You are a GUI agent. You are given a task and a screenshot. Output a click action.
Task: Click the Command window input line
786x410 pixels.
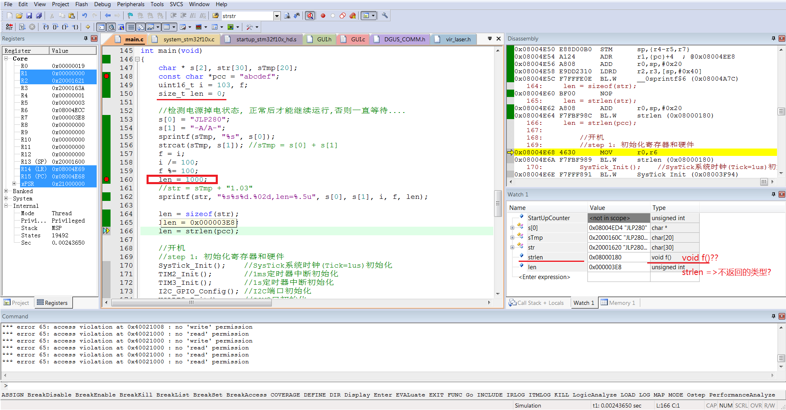(x=393, y=385)
